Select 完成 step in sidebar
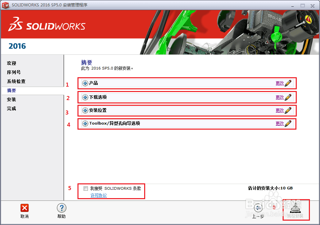This screenshot has width=320, height=225. tap(11, 108)
